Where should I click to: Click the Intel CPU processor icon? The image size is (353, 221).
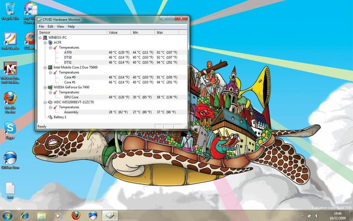coord(50,67)
